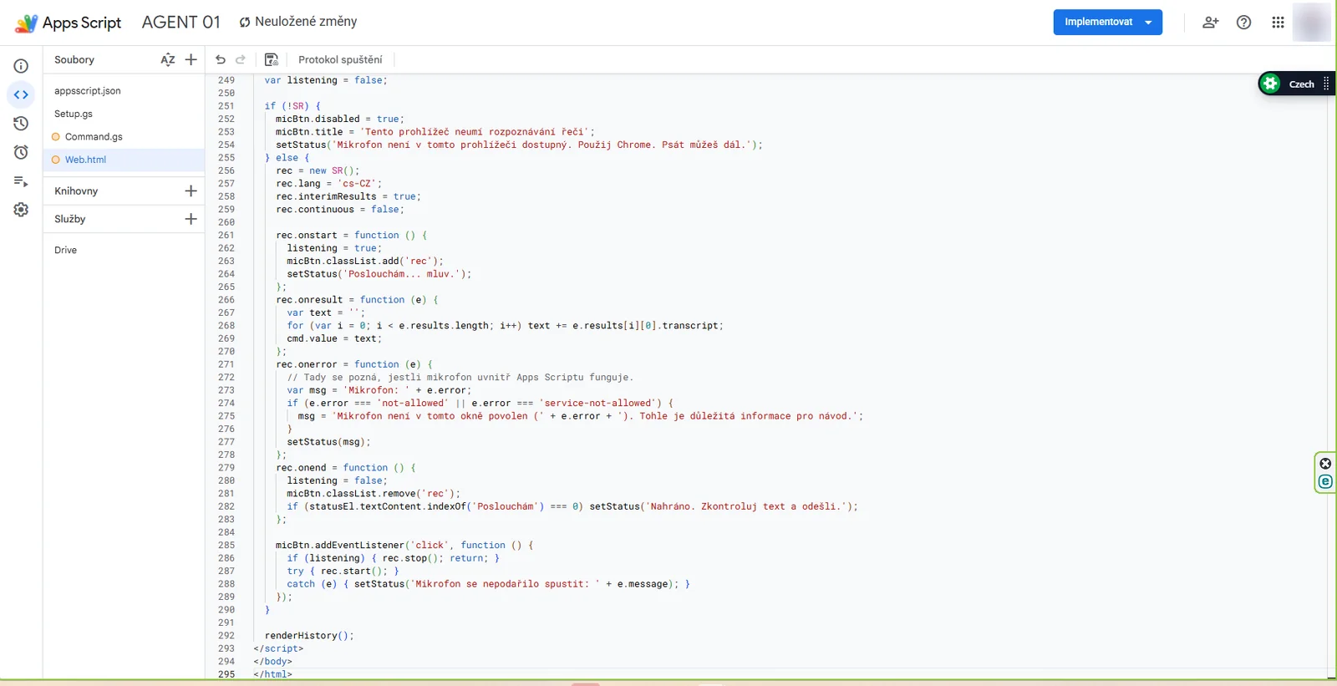Viewport: 1337px width, 686px height.
Task: Select the Web.html file
Action: pyautogui.click(x=85, y=160)
